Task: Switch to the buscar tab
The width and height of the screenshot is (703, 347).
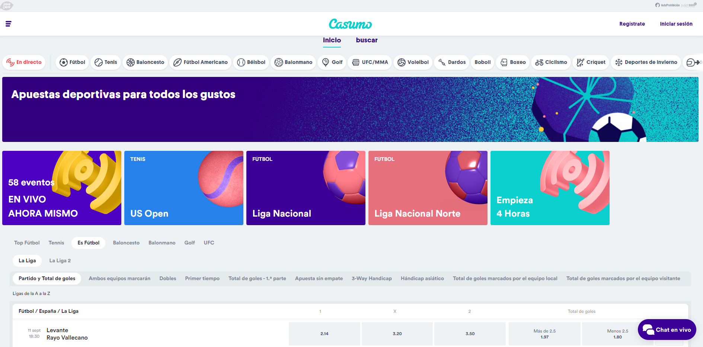Action: click(367, 40)
